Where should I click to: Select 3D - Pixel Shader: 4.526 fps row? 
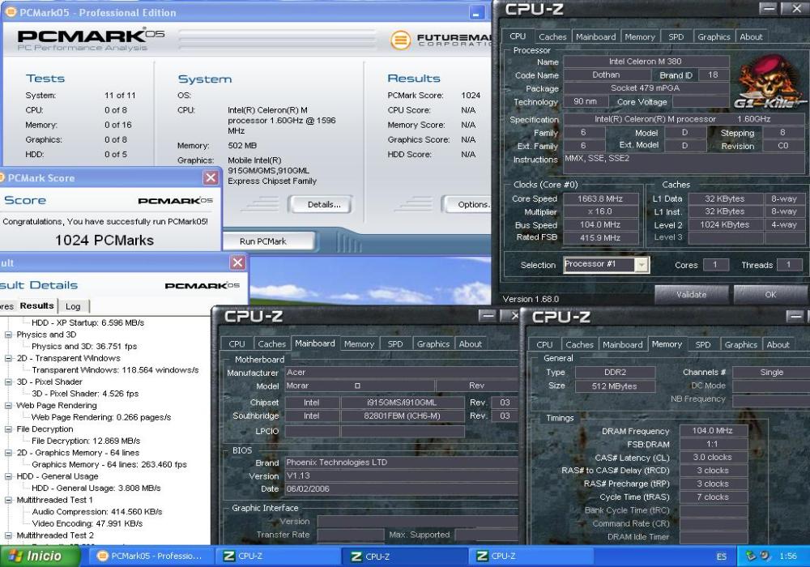85,394
